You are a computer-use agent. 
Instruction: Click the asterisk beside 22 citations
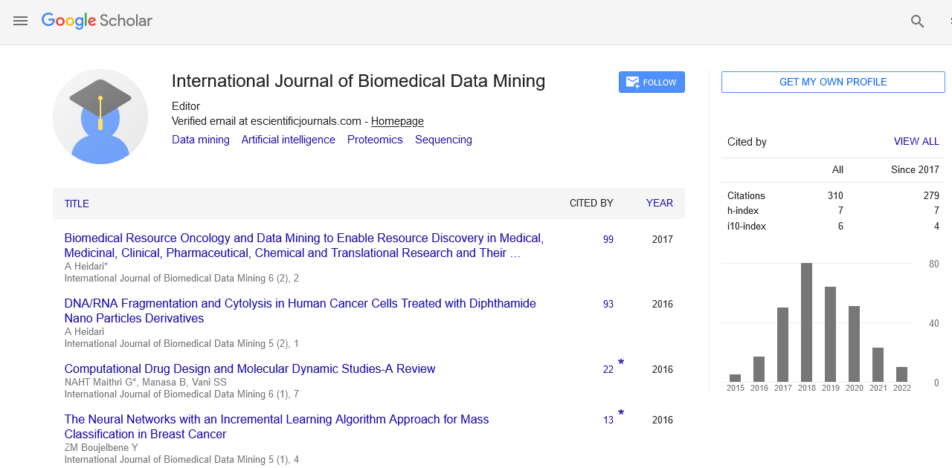(621, 363)
